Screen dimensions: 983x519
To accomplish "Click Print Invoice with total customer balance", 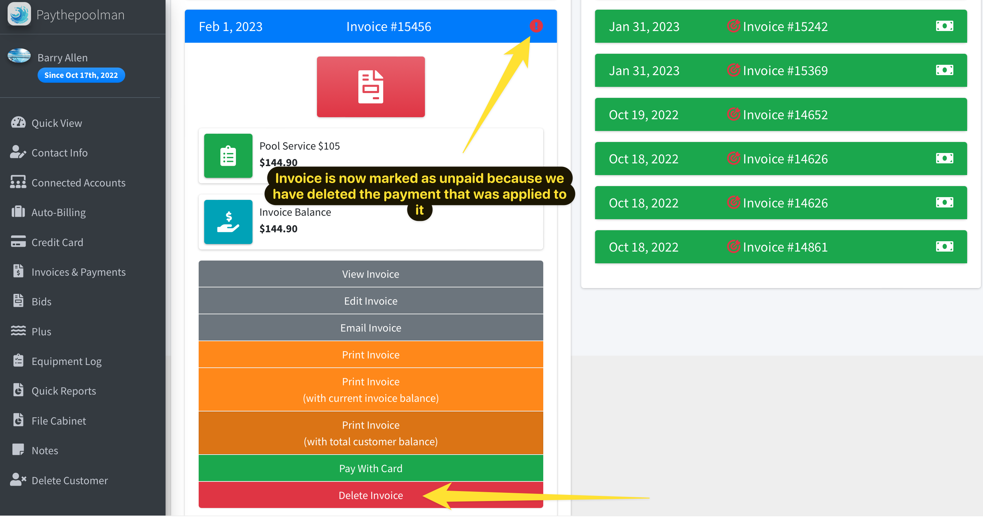I will [x=370, y=433].
